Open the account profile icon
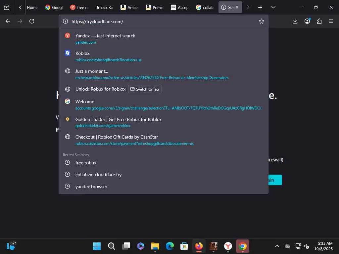This screenshot has width=339, height=254. [x=307, y=21]
